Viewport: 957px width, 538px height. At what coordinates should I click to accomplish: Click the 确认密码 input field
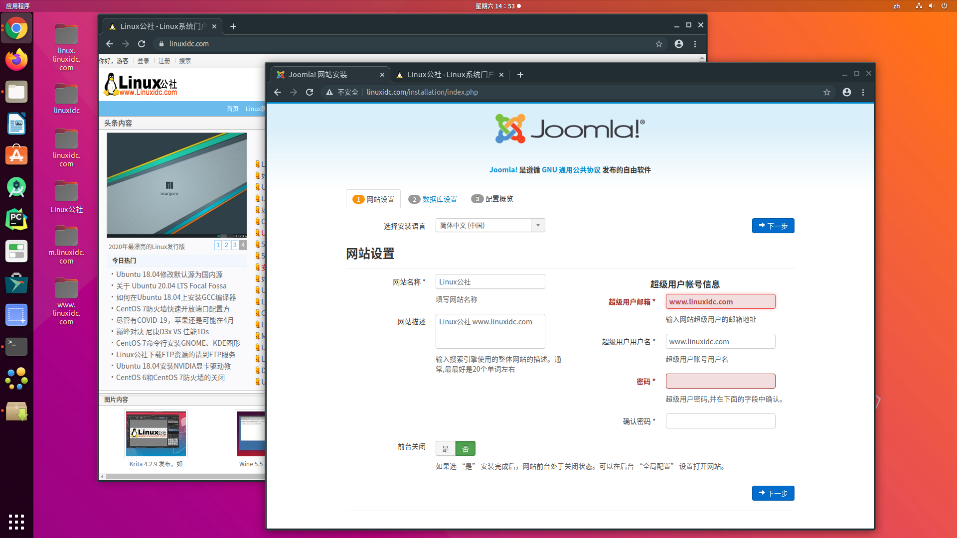pyautogui.click(x=720, y=421)
